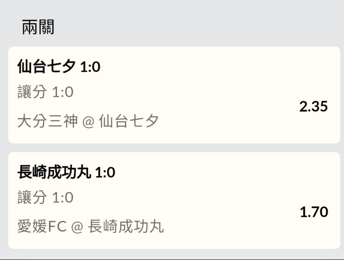Image resolution: width=344 pixels, height=260 pixels.
Task: Click the @ symbol after 大分三神
Action: tap(88, 122)
